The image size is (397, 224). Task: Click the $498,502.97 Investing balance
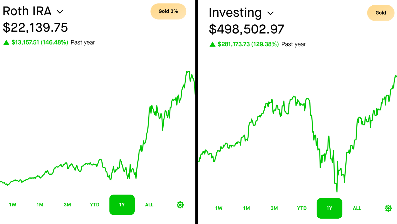(x=246, y=29)
